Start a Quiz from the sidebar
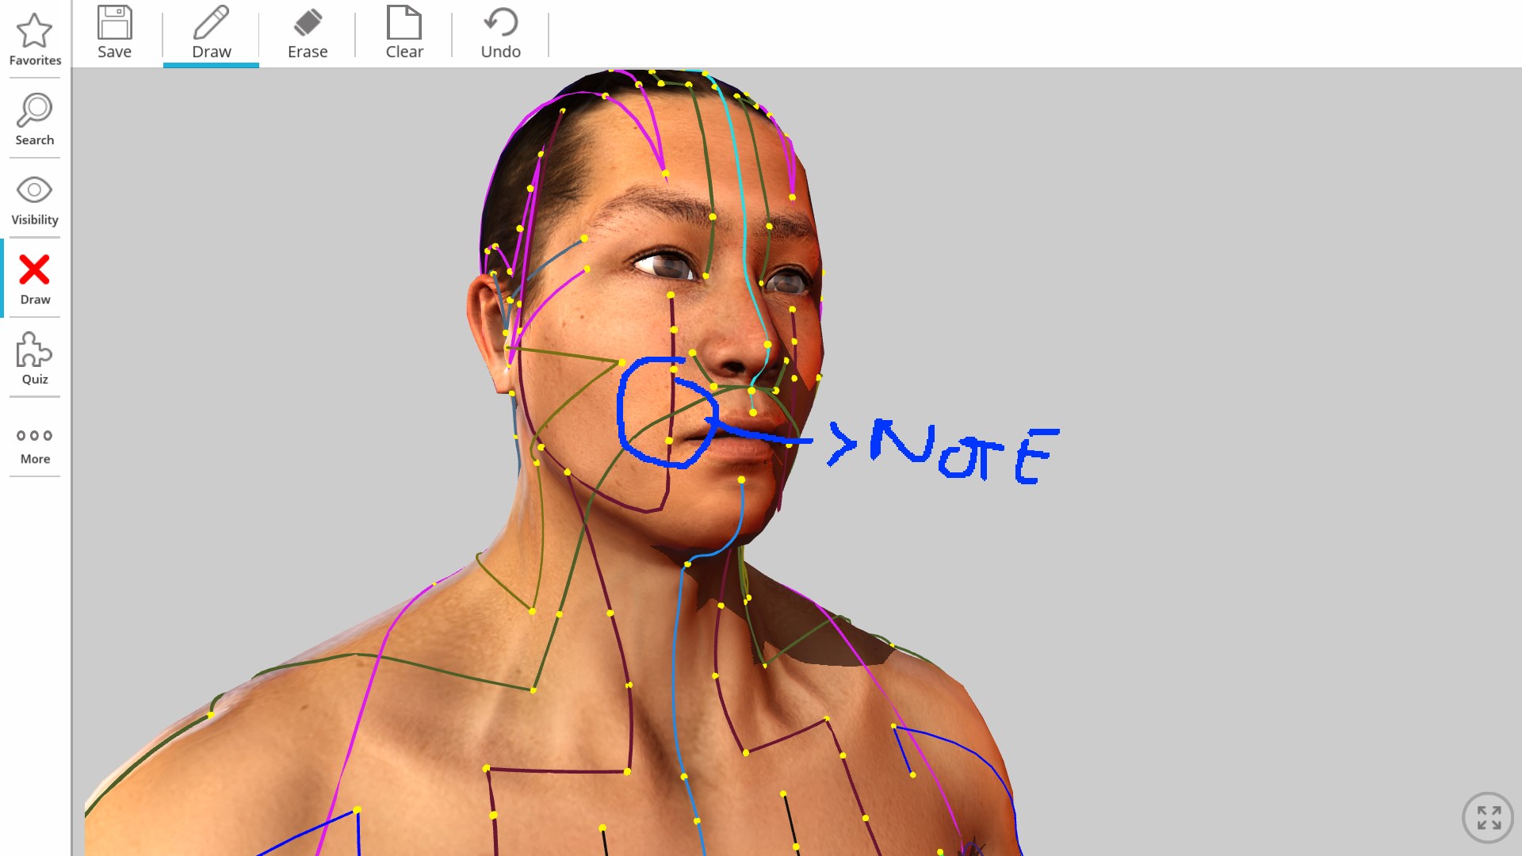 click(x=34, y=358)
